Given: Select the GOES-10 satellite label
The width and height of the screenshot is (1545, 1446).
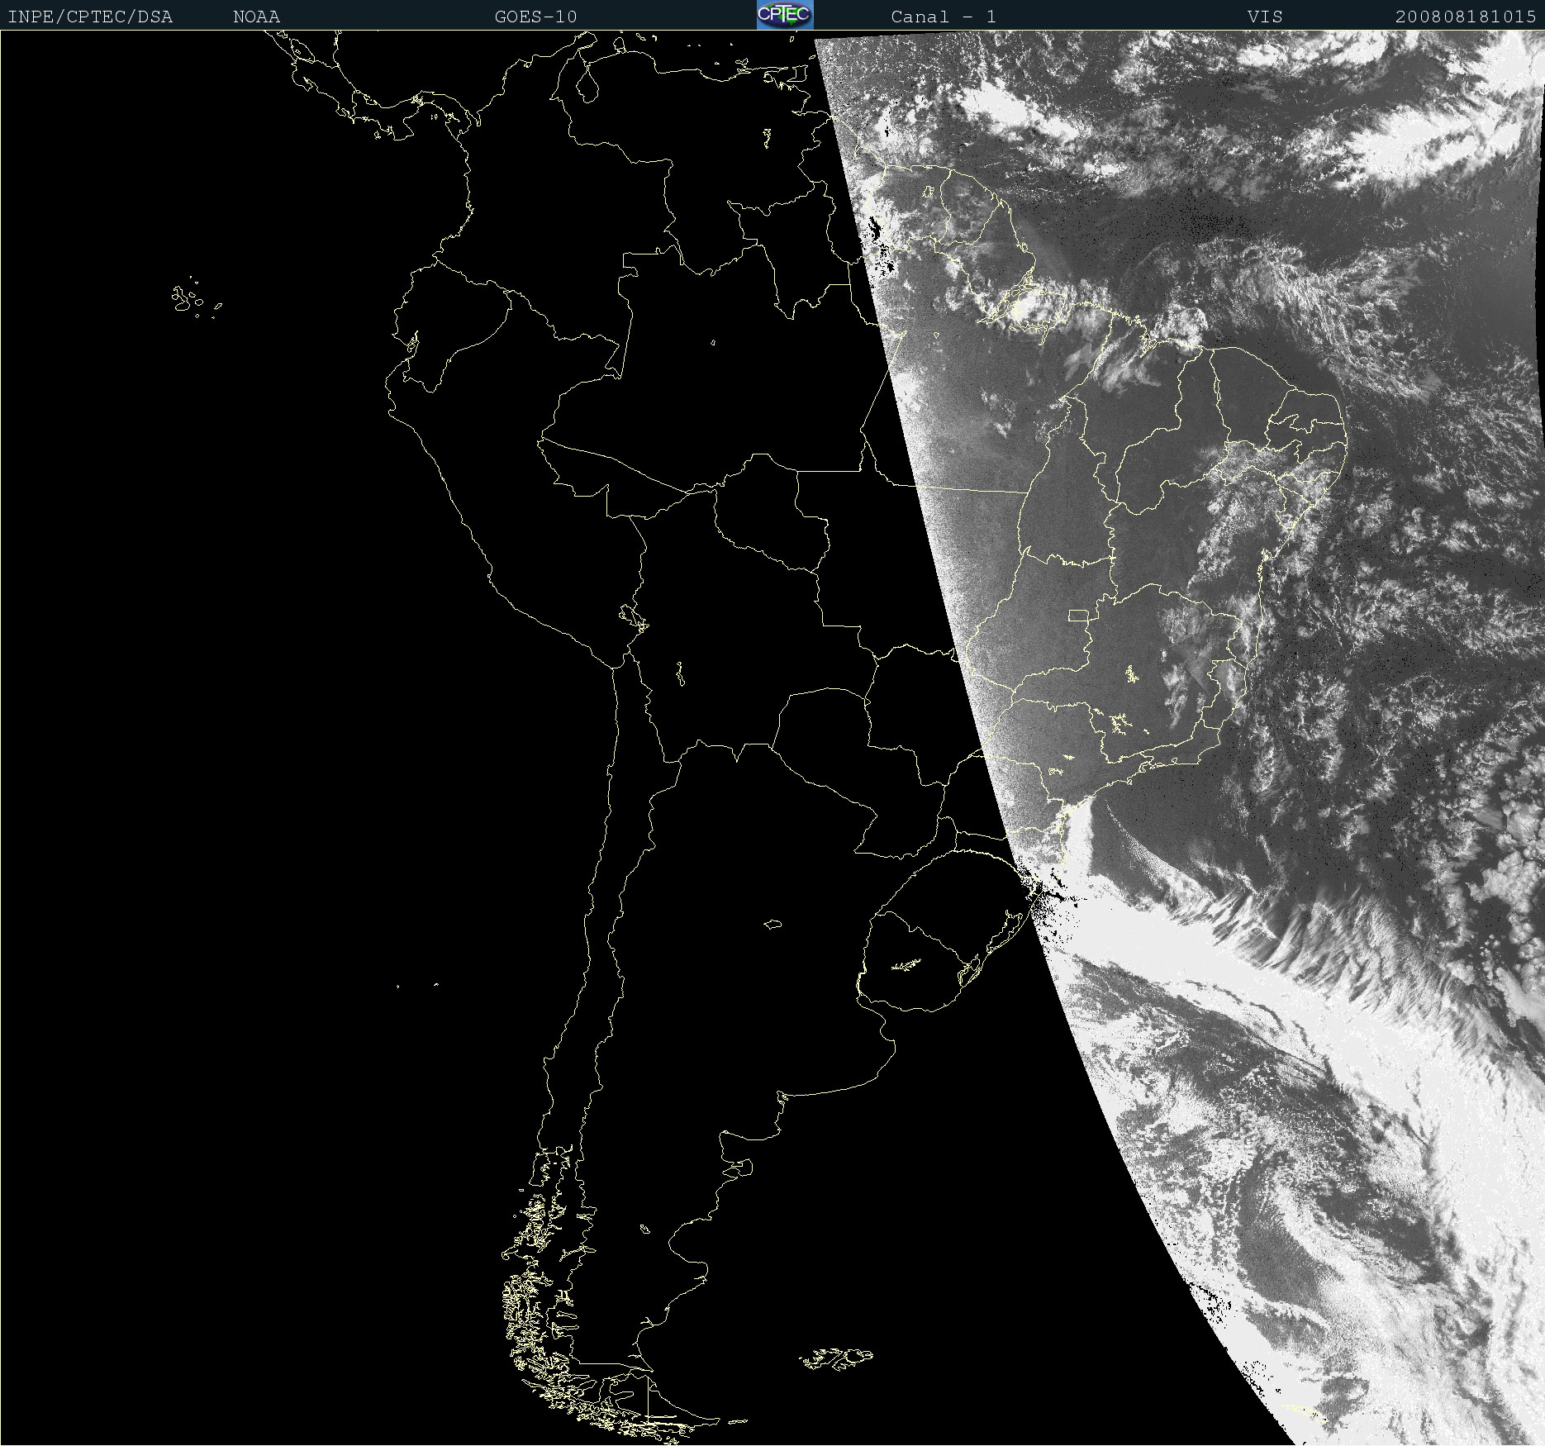Looking at the screenshot, I should point(535,17).
